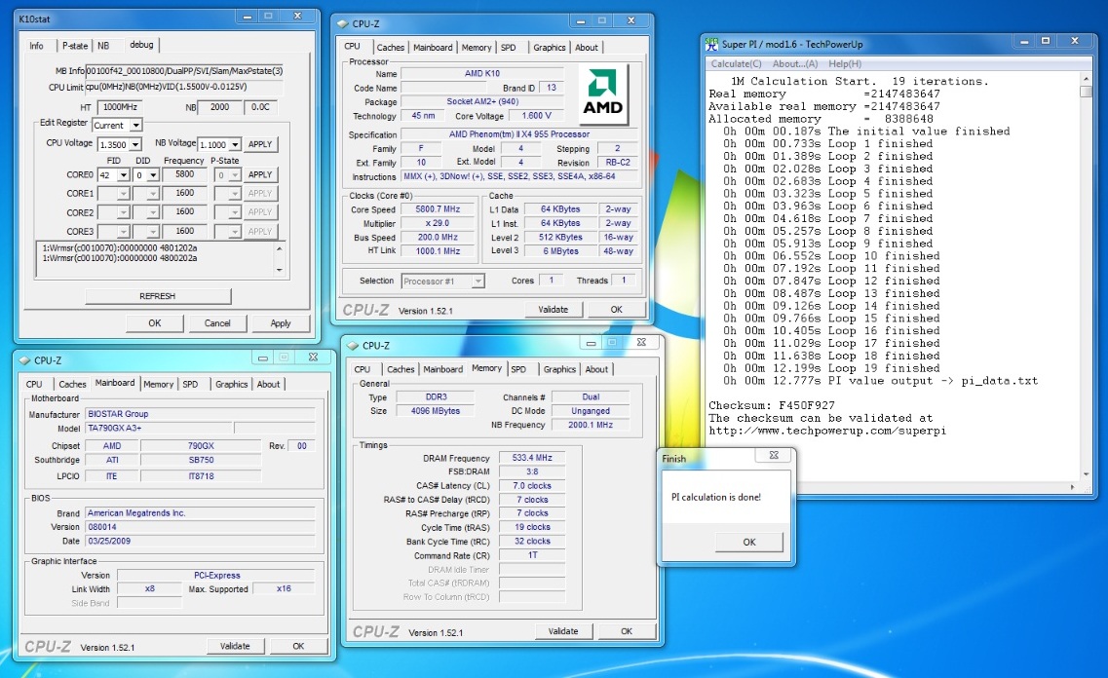Click OK in the CPU-Z CPU window

point(616,310)
